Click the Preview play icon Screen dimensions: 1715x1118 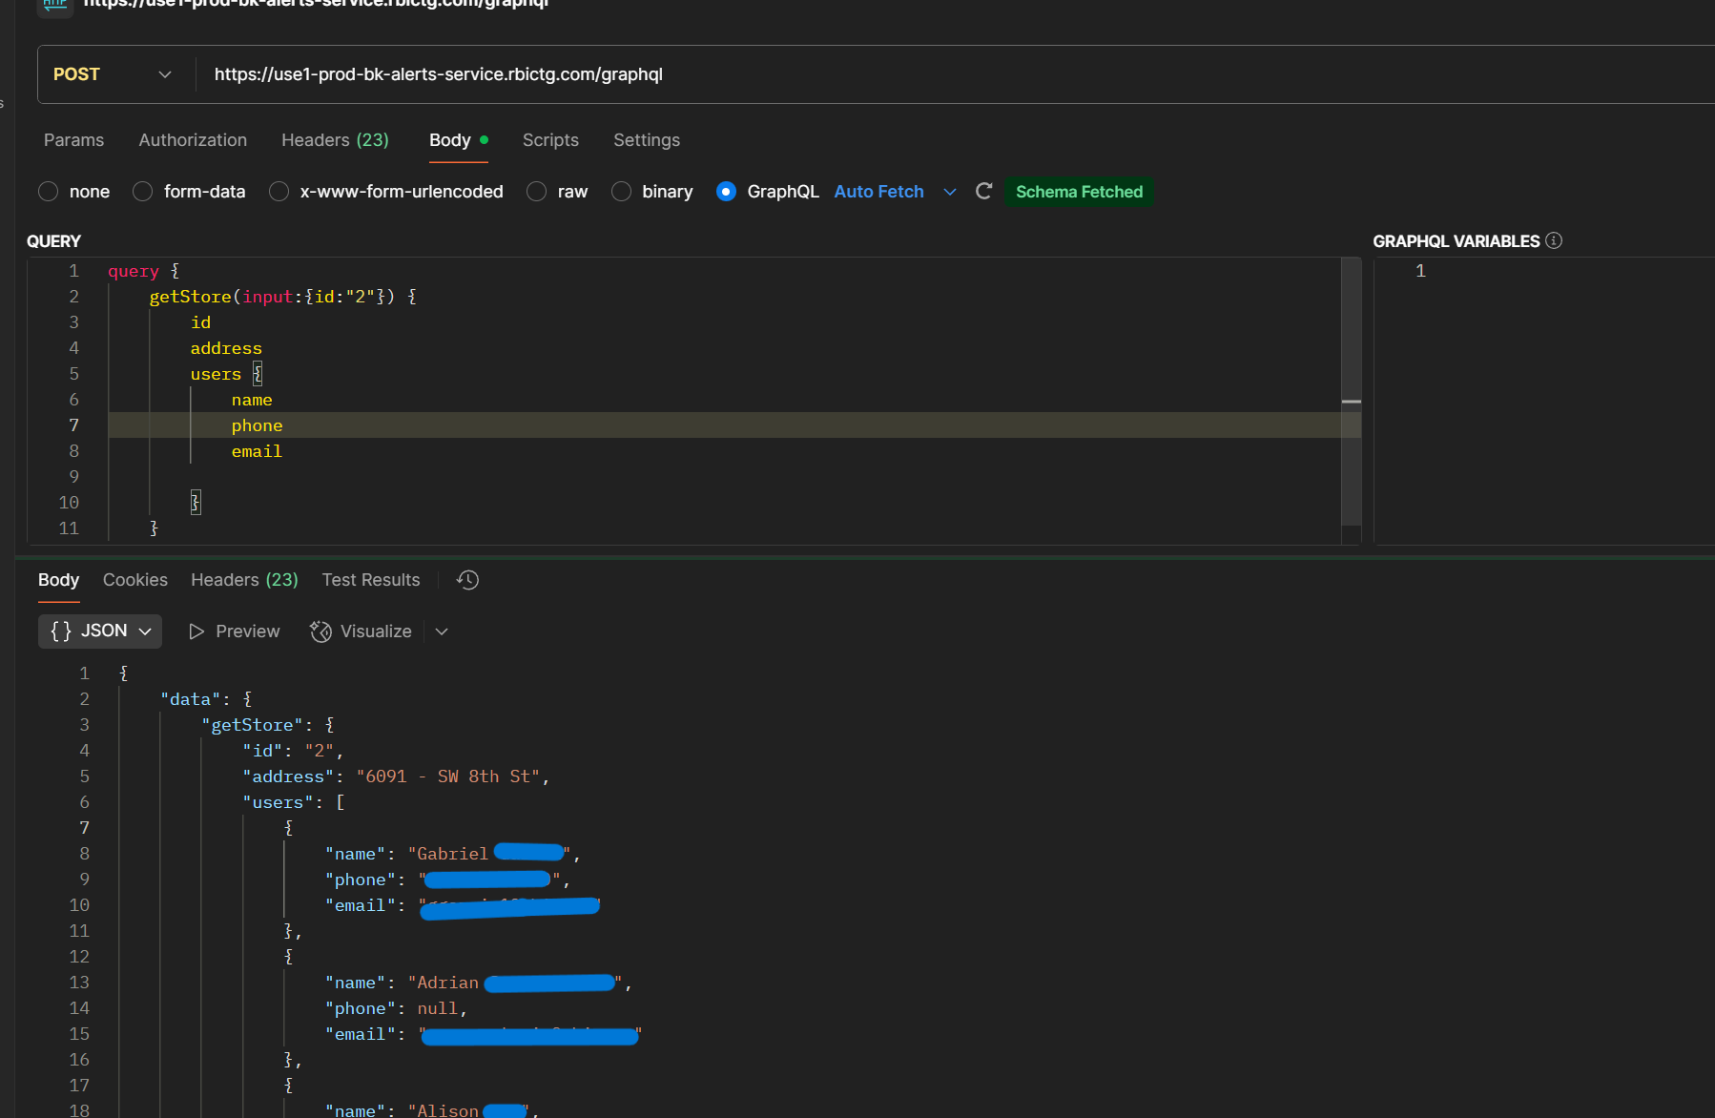point(196,631)
